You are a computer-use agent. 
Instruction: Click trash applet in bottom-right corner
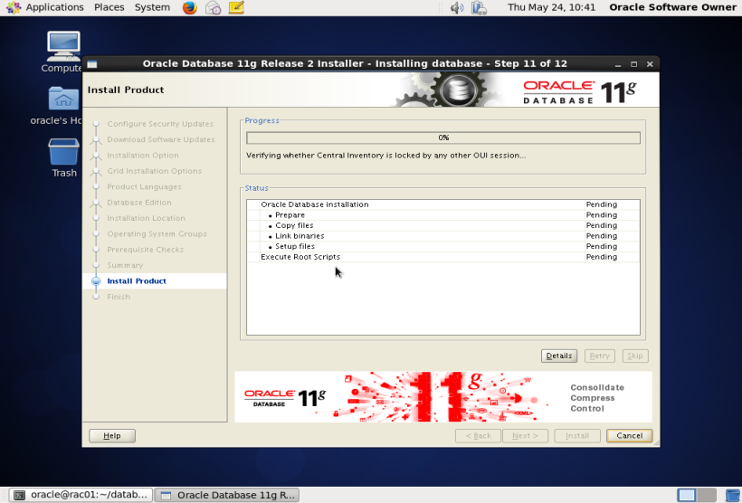733,495
